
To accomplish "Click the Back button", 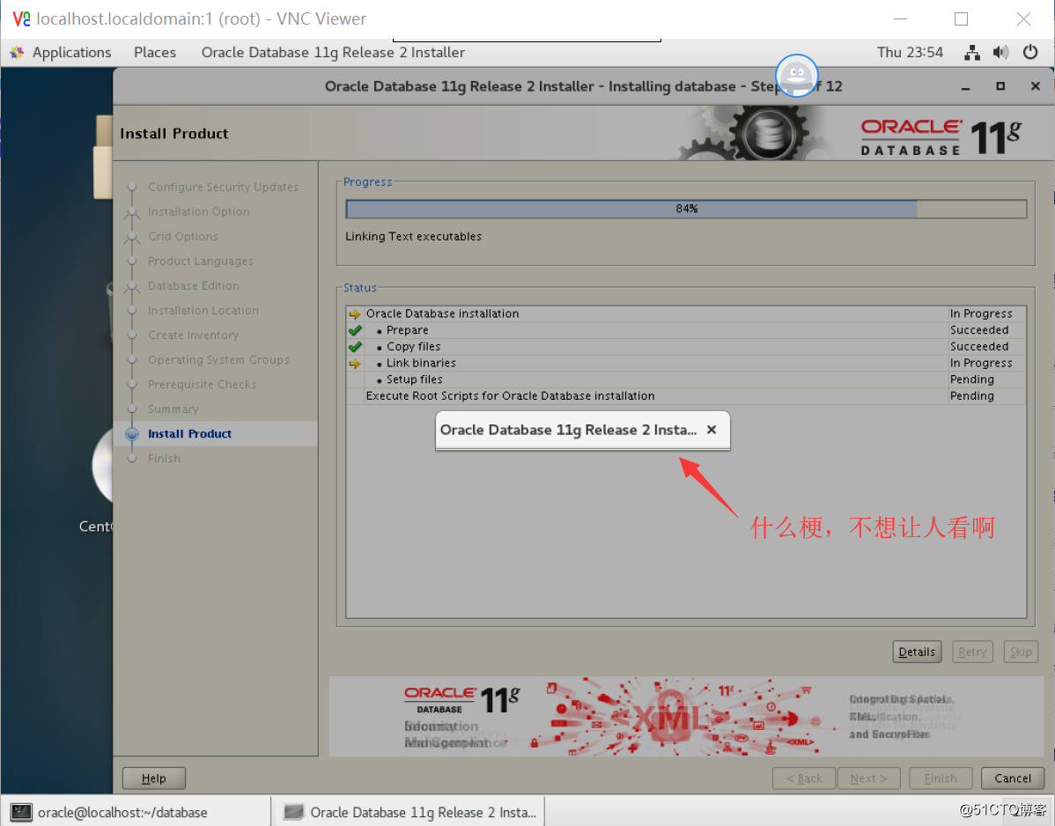I will [804, 778].
